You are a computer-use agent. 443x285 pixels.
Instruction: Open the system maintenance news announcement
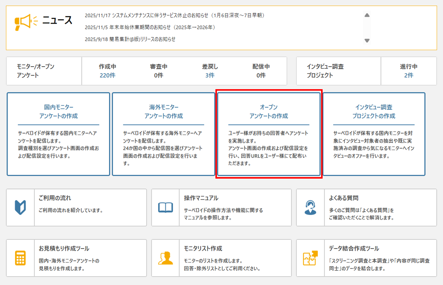[175, 15]
